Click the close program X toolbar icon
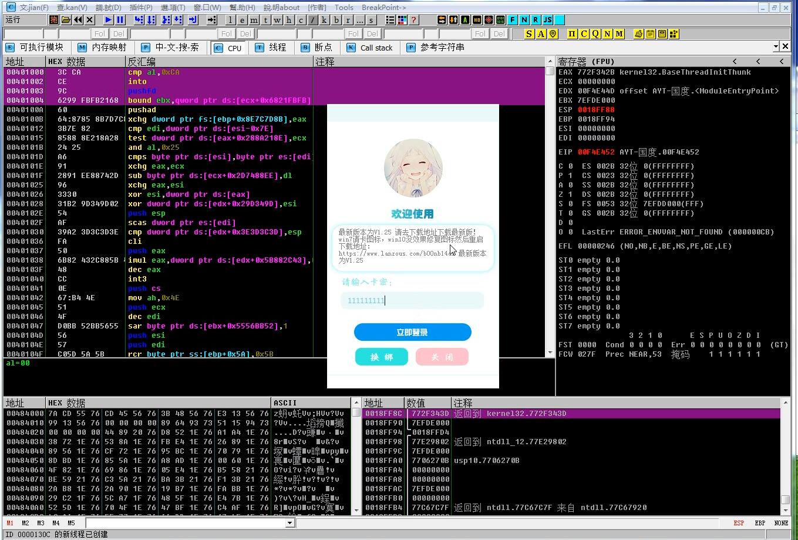This screenshot has width=798, height=540. (90, 19)
